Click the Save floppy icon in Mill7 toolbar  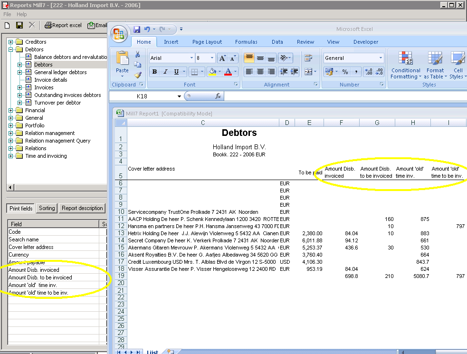point(19,25)
